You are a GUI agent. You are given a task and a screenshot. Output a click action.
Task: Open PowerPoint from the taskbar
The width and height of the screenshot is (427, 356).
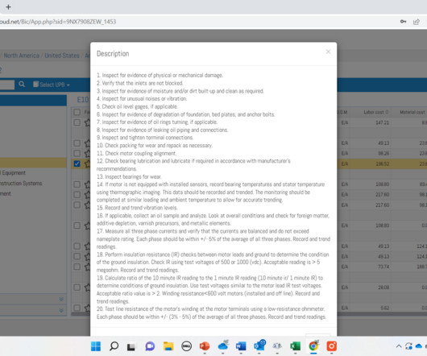point(205,346)
